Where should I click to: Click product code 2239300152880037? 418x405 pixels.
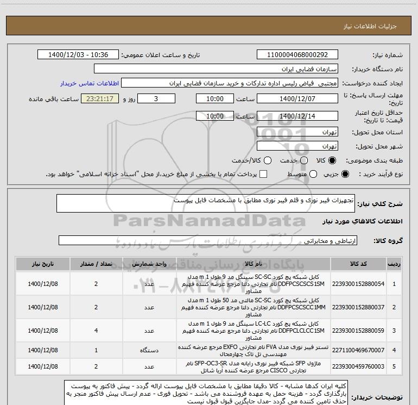(x=358, y=307)
